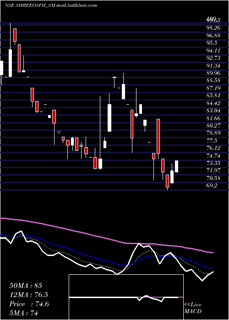Select the 77.5 price label
Screen dimensions: 229x320
212,141
